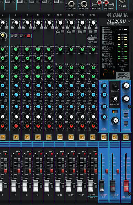Click the AUX4 Send Master knob
Screen dimensions: 133x205
[104, 117]
